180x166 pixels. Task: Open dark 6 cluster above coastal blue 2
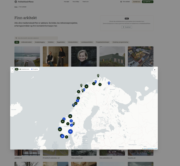coord(78,98)
